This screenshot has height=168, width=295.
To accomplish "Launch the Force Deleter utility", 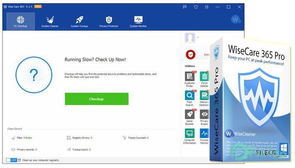I will pos(204,79).
